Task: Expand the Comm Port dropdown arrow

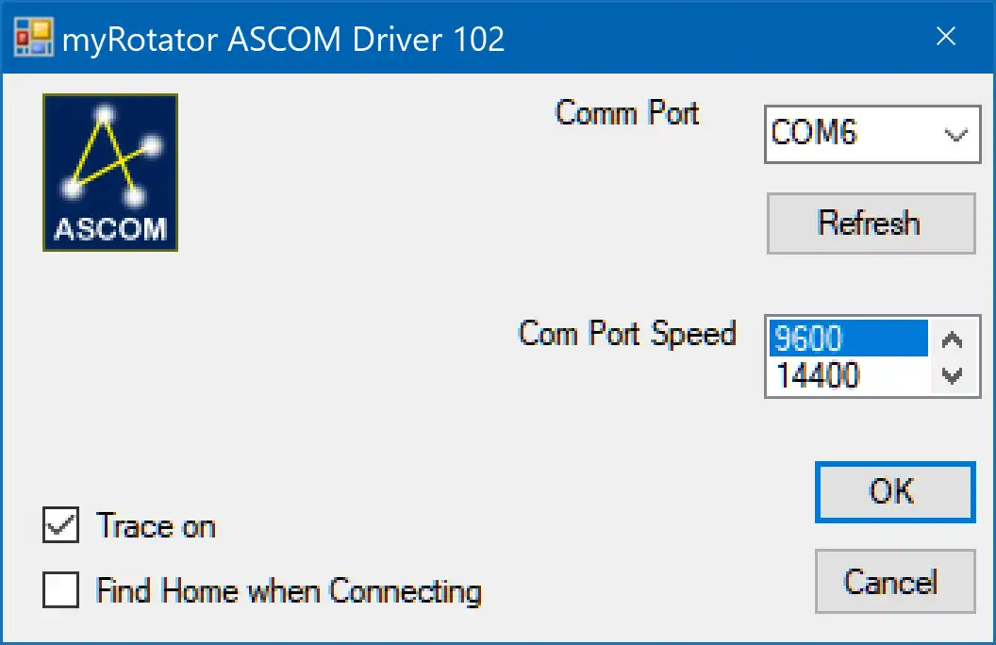Action: pos(955,135)
